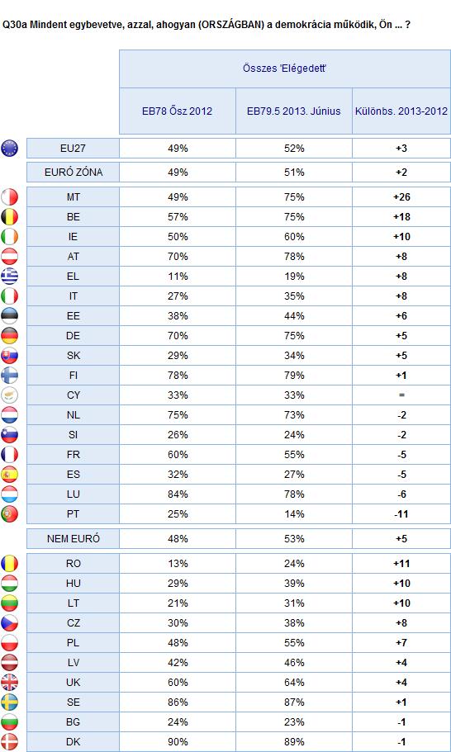Click the EURÓ ZÓNA row label
The height and width of the screenshot is (752, 451).
73,172
